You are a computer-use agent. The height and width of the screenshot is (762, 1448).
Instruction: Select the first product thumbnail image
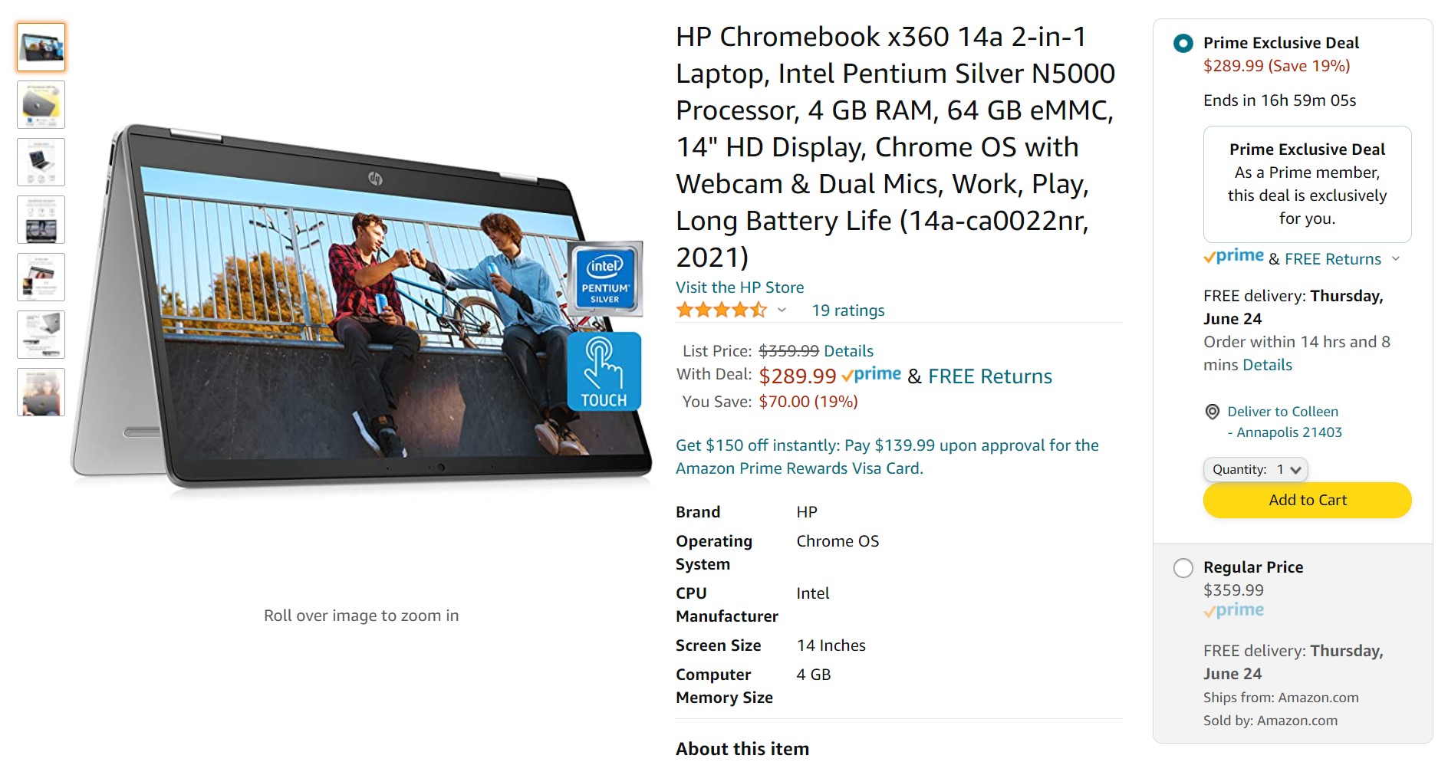click(x=41, y=48)
